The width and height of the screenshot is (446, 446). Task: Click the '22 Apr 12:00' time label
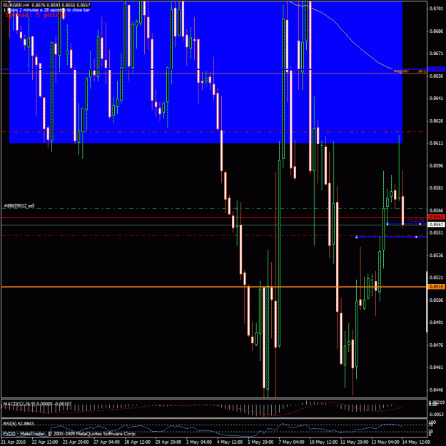[x=45, y=442]
